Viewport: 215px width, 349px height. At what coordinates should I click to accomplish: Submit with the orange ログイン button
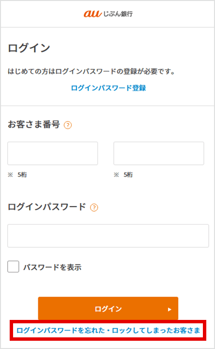point(108,308)
